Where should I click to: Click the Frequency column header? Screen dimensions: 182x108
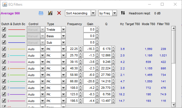[x=75, y=24]
